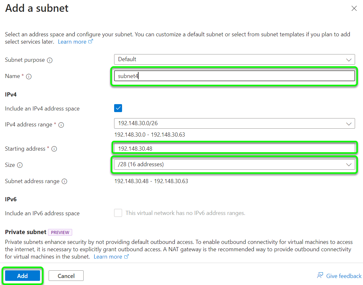Image resolution: width=363 pixels, height=285 pixels.
Task: Click the Cancel button
Action: (x=66, y=275)
